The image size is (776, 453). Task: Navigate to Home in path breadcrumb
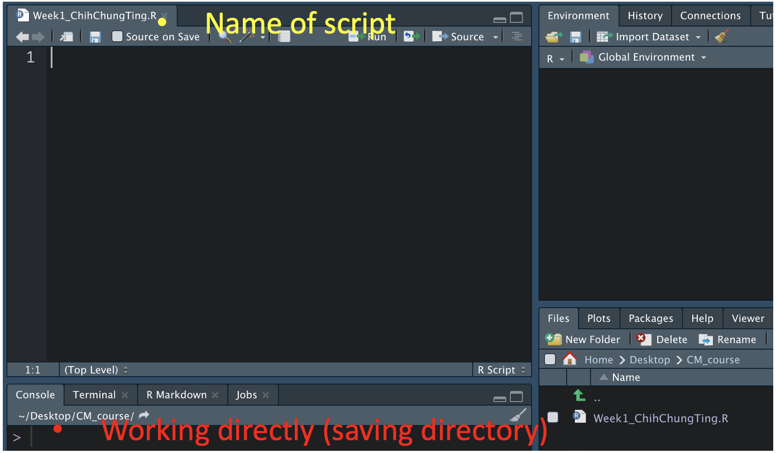point(598,360)
